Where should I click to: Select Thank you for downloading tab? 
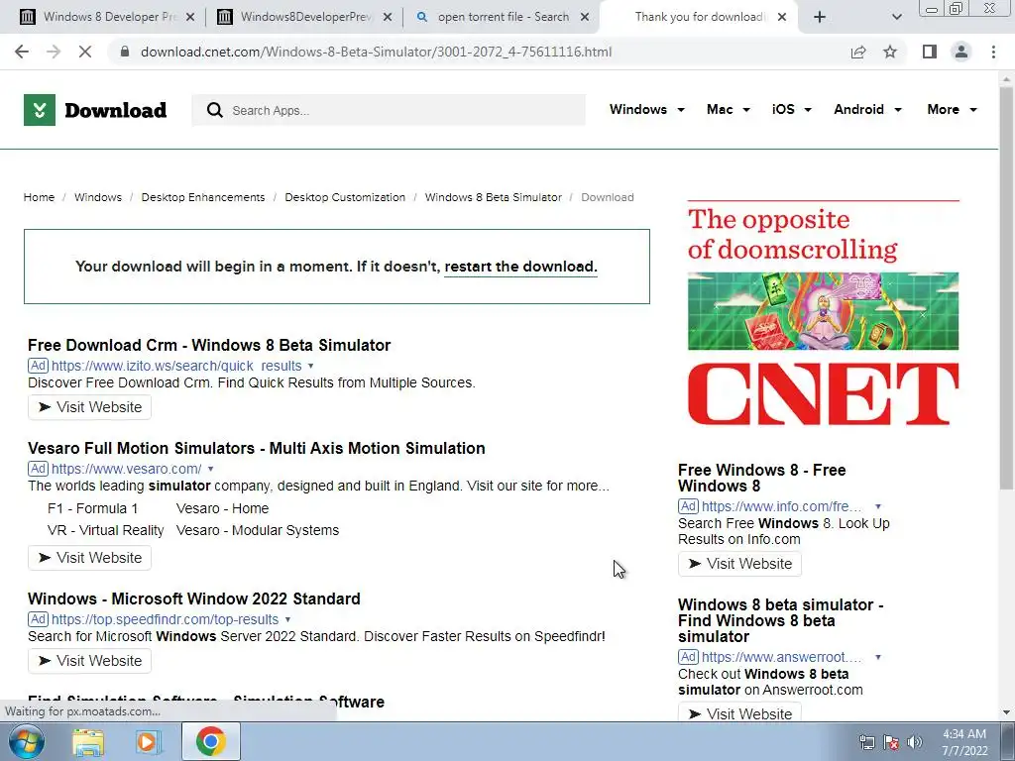pos(699,17)
